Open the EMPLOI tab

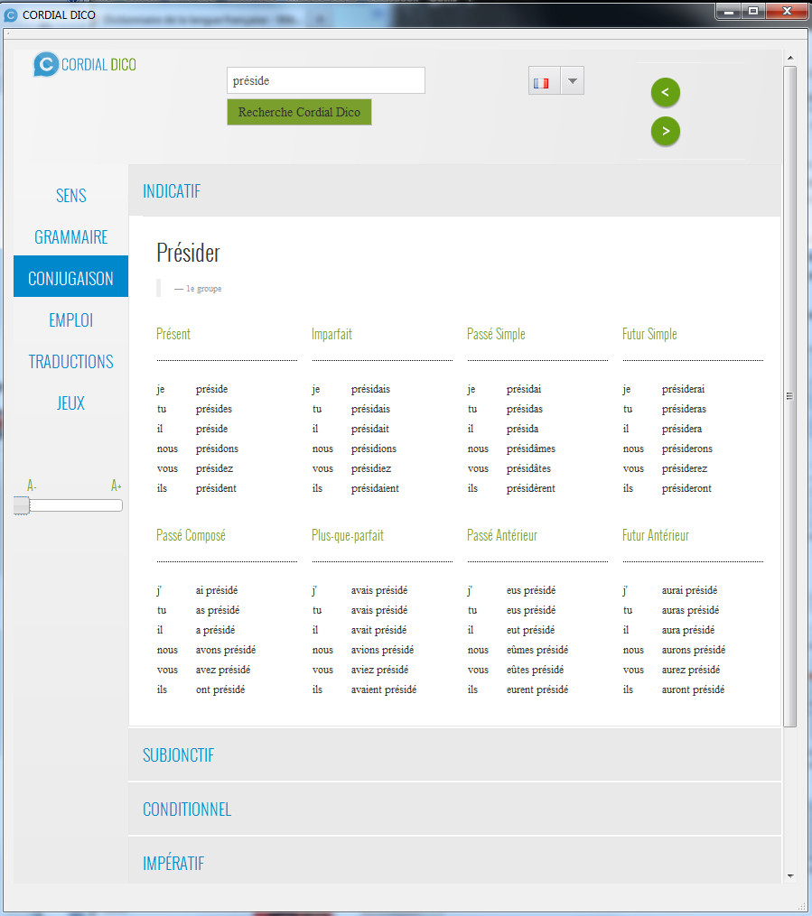tap(70, 320)
